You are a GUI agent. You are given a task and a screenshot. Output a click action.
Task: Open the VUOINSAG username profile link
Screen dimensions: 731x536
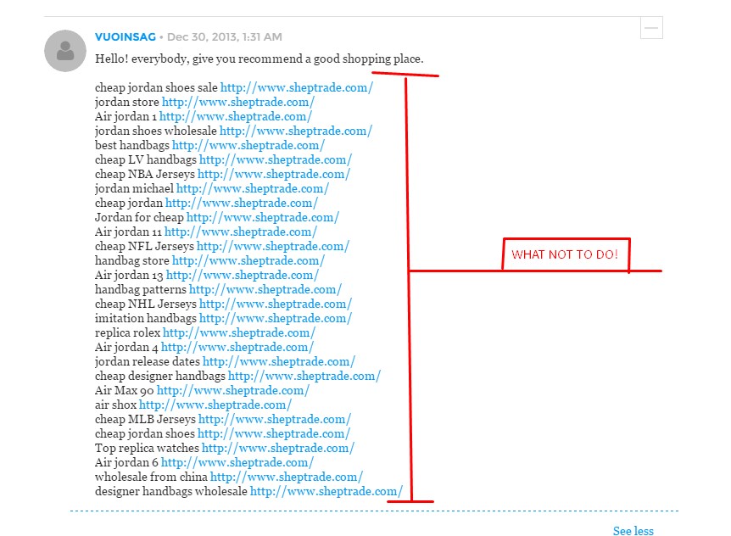pyautogui.click(x=126, y=36)
